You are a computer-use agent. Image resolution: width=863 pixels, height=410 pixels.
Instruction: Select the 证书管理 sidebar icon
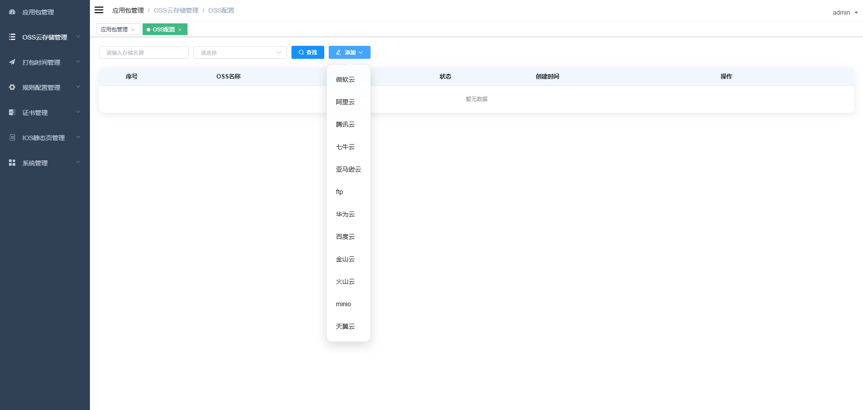12,112
